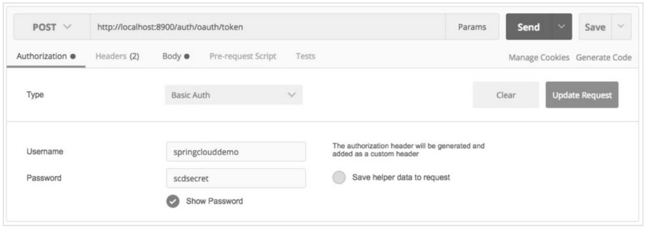Clear the authorization settings

pos(506,95)
